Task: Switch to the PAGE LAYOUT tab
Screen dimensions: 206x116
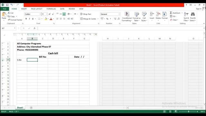Action: point(37,9)
